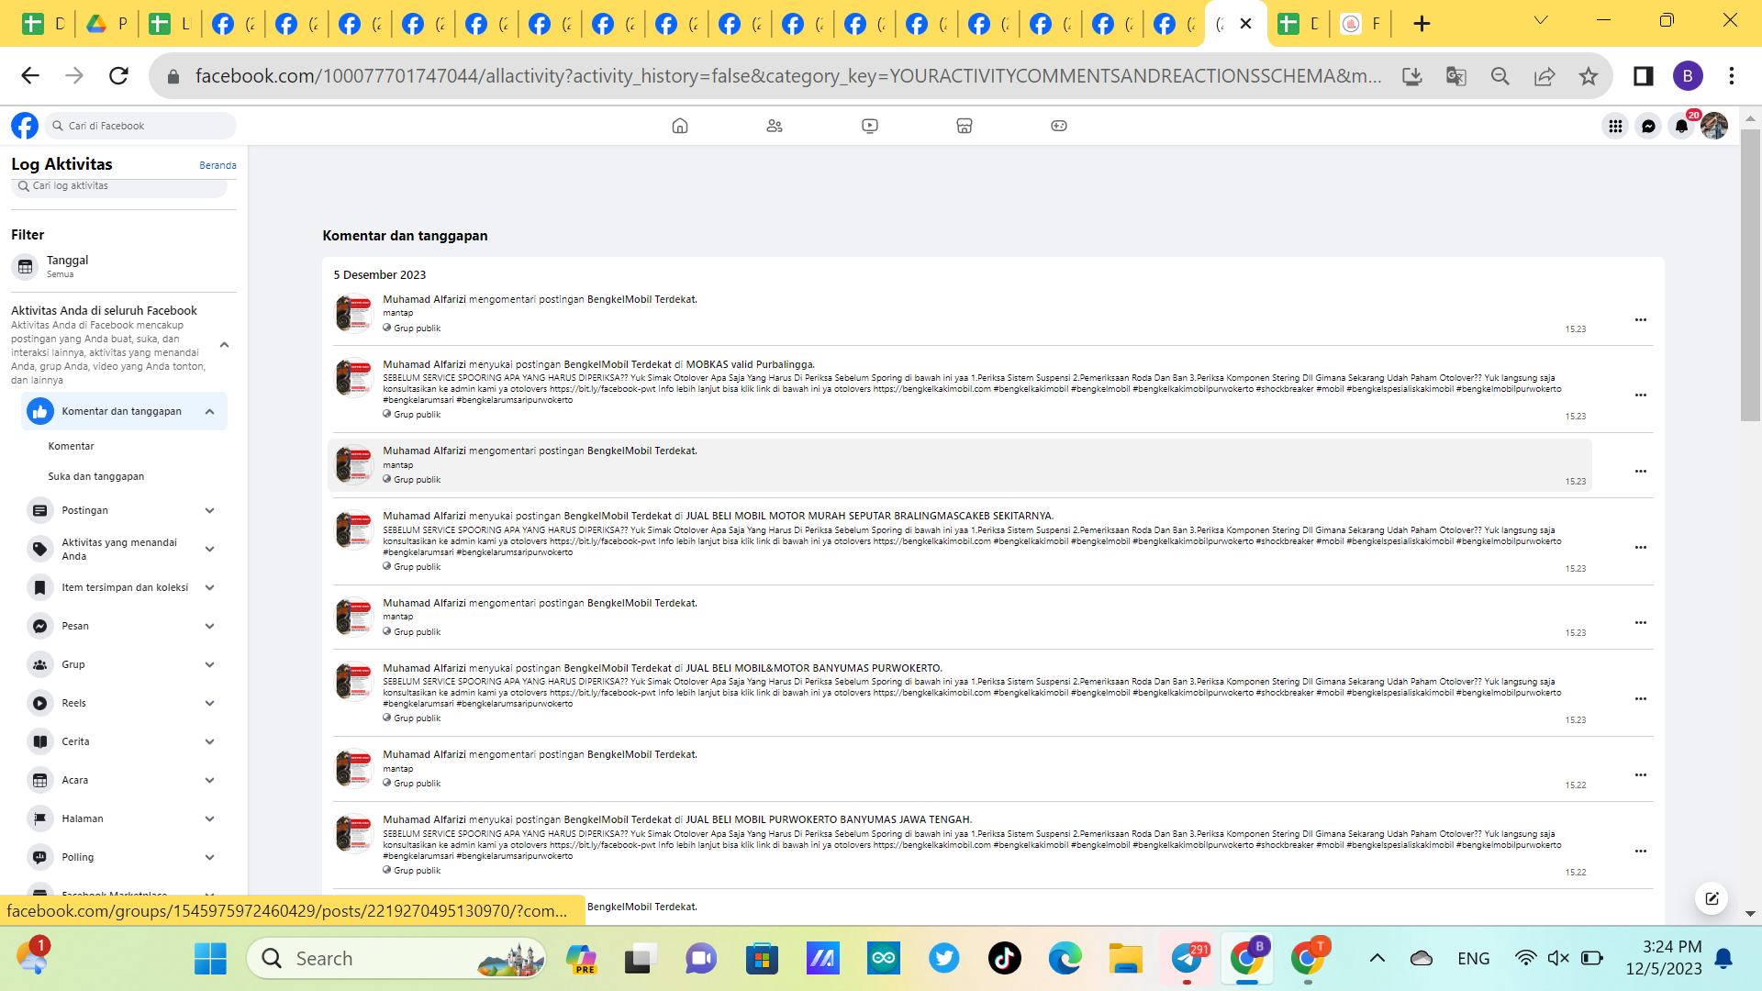
Task: Open the Windows notification bell in the tray
Action: pyautogui.click(x=1724, y=959)
